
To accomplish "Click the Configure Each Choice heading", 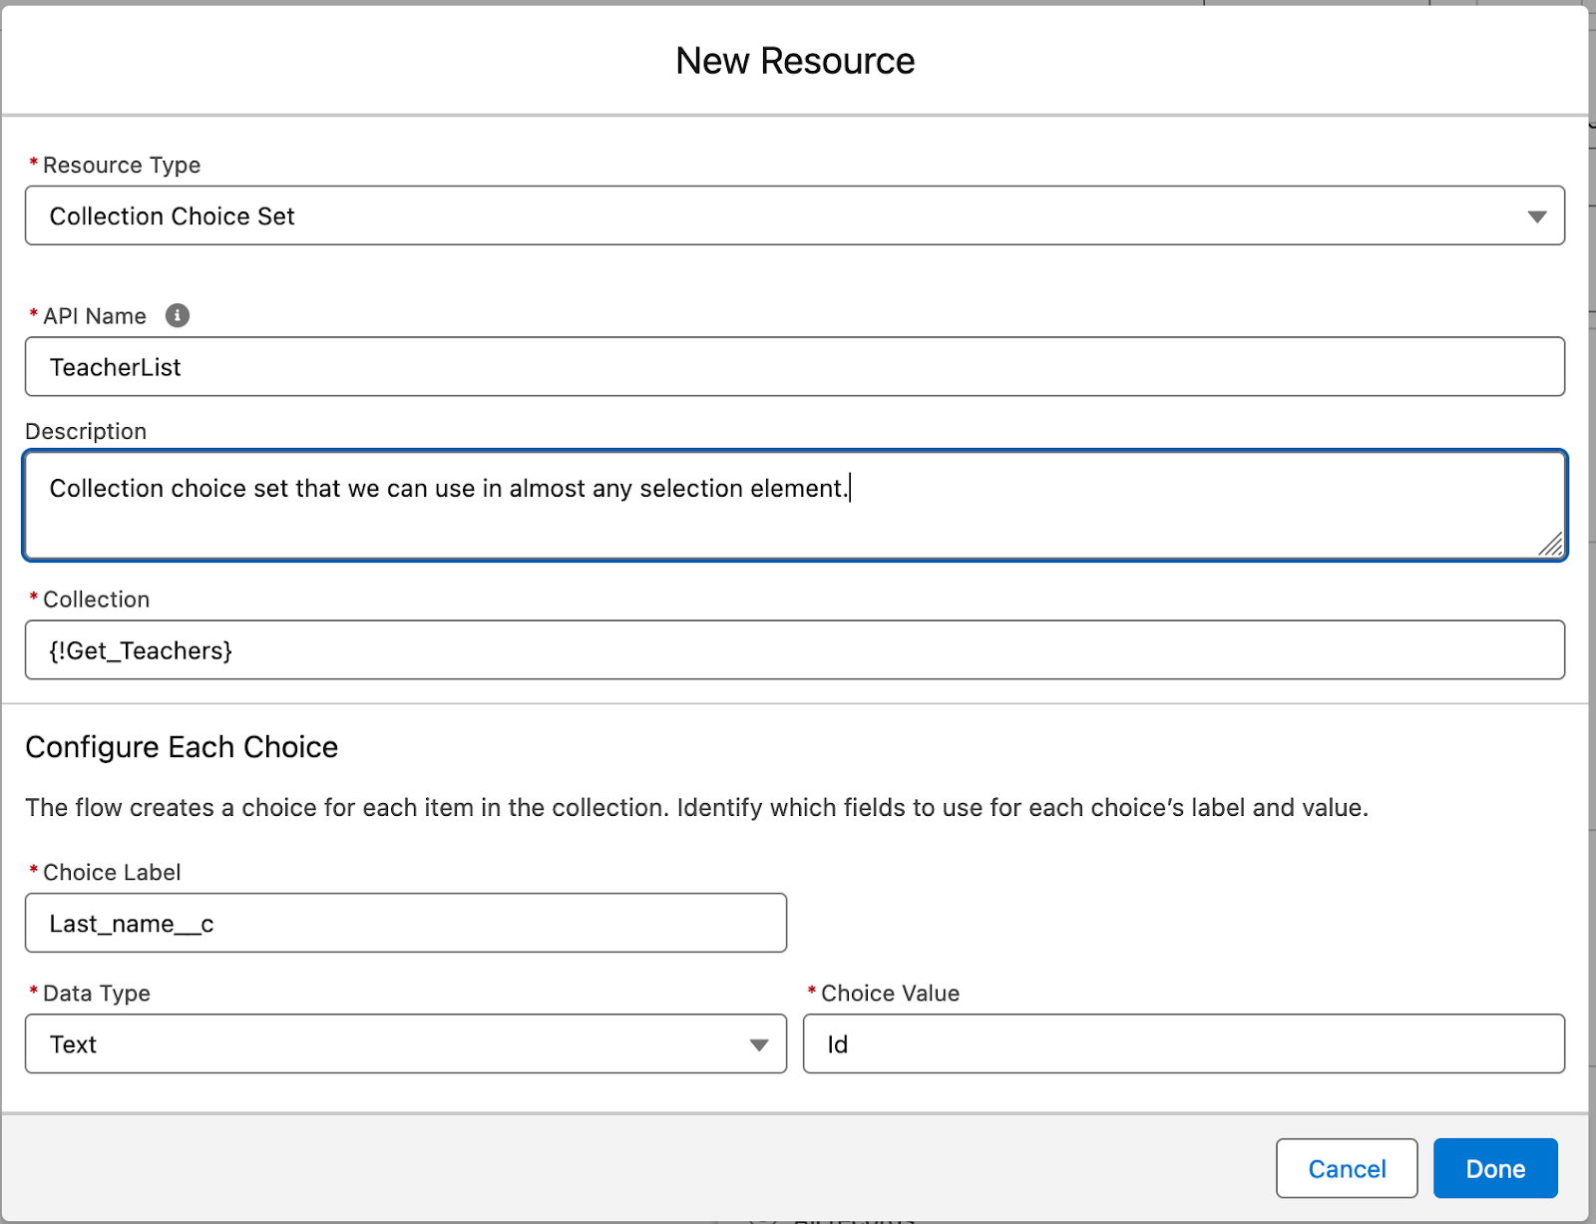I will (x=182, y=747).
